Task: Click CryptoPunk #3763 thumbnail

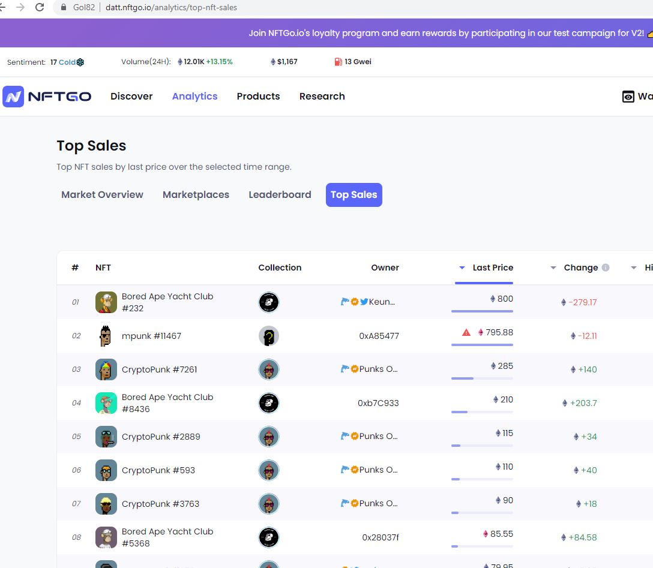Action: [x=106, y=503]
